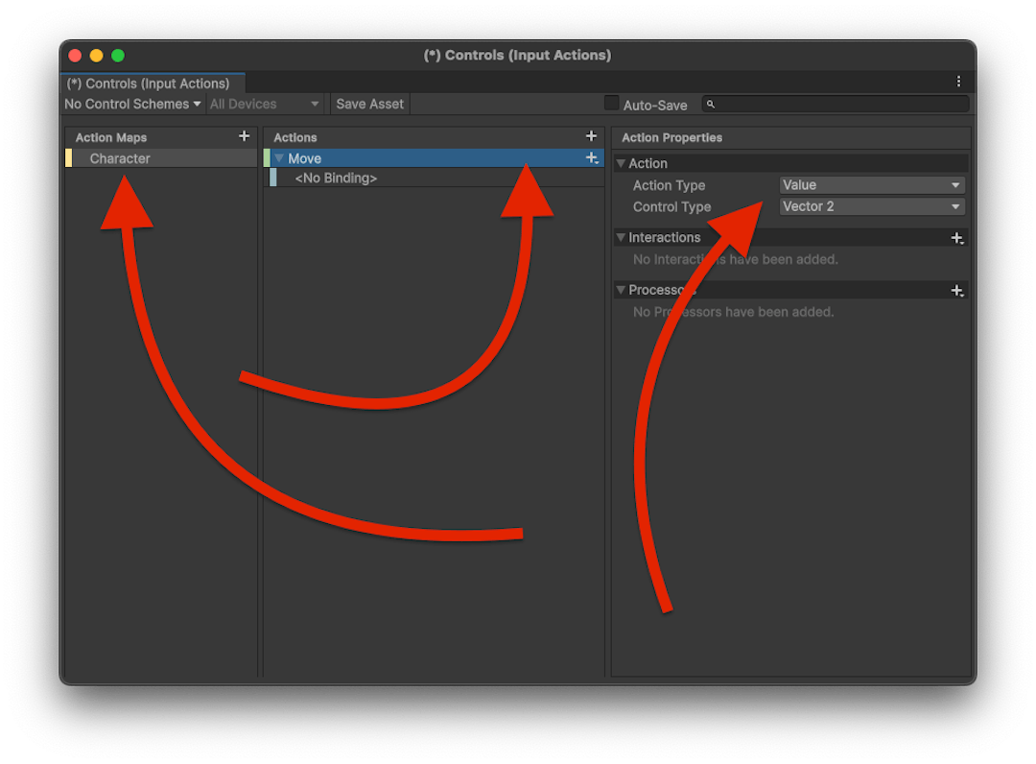Add a processor using the plus icon
The image size is (1036, 764).
point(956,290)
